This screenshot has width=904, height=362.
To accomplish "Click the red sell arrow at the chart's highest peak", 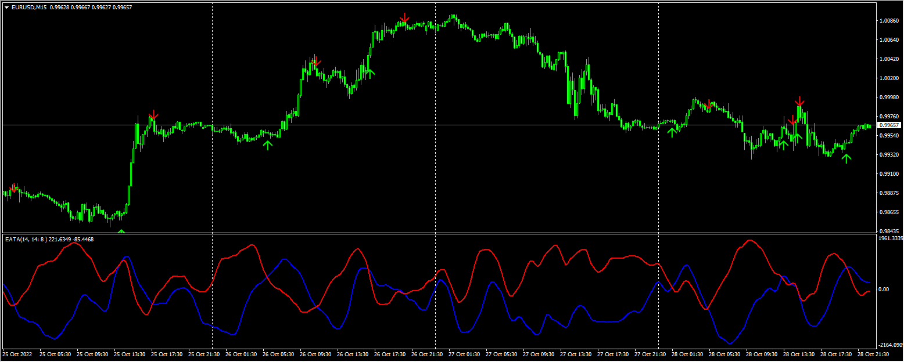I will coord(404,18).
